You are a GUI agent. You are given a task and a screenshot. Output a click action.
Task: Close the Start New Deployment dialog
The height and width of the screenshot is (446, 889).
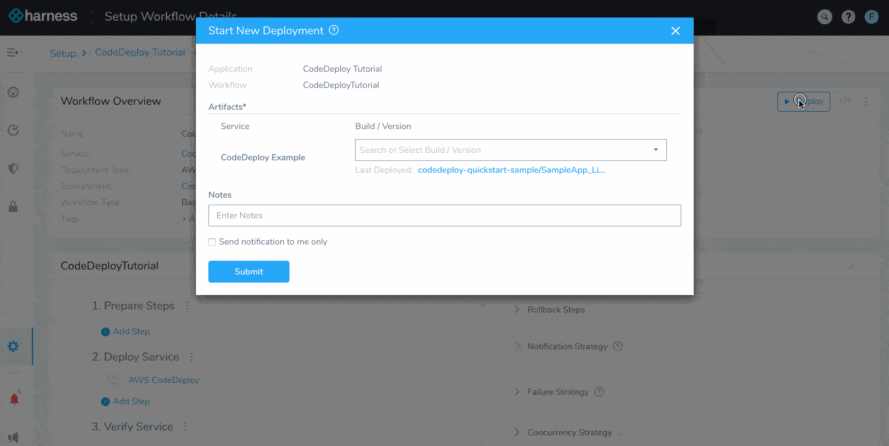coord(675,31)
